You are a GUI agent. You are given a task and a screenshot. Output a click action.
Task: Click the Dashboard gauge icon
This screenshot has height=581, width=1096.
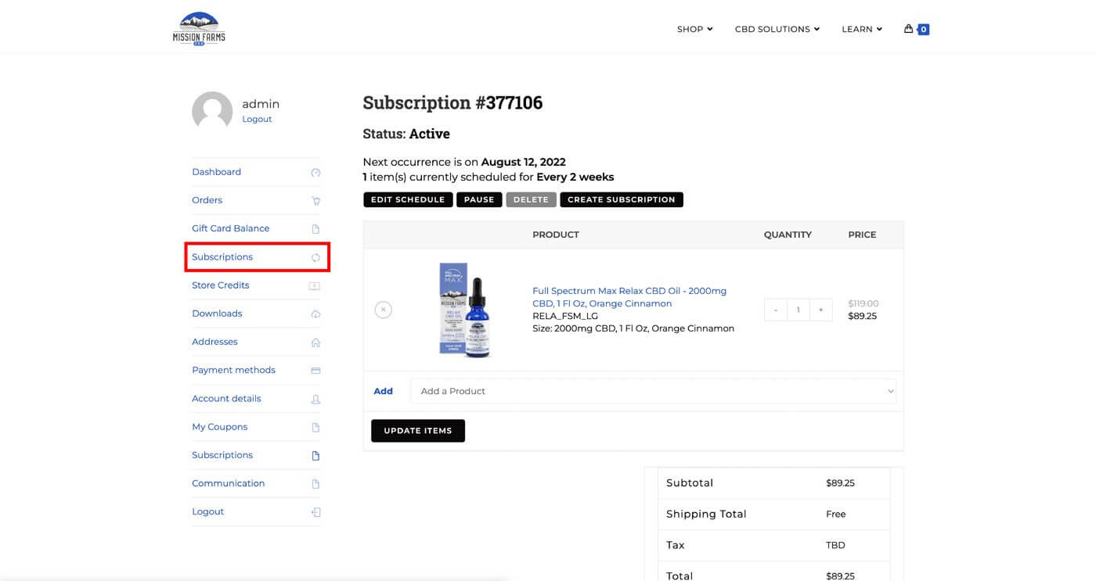(x=315, y=173)
